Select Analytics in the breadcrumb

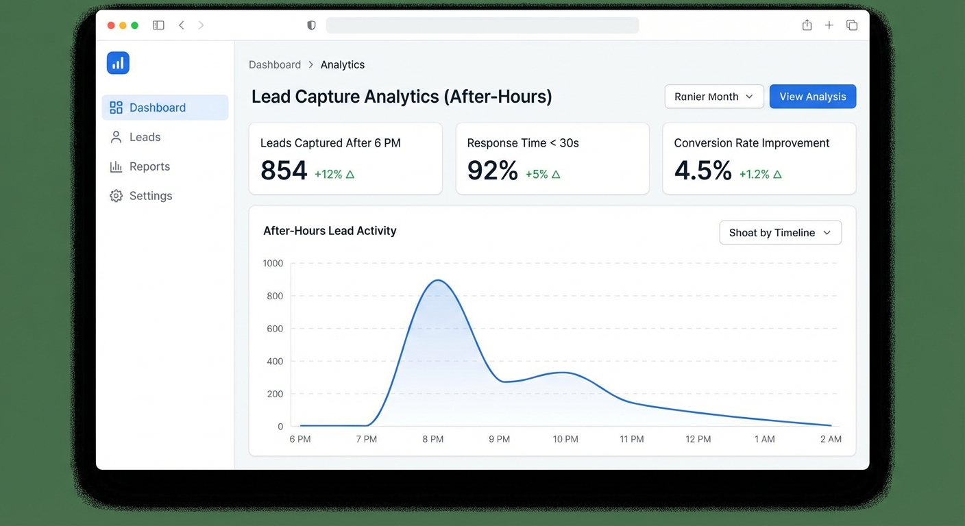pos(343,64)
